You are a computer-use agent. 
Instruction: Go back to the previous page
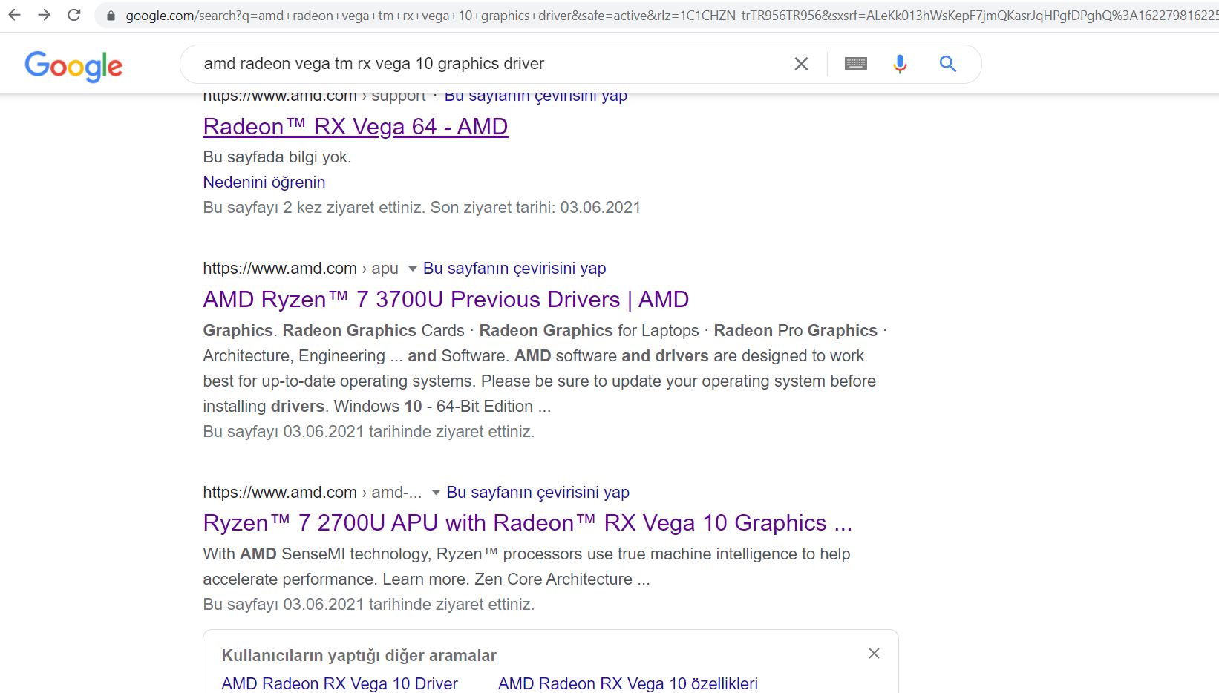point(15,15)
